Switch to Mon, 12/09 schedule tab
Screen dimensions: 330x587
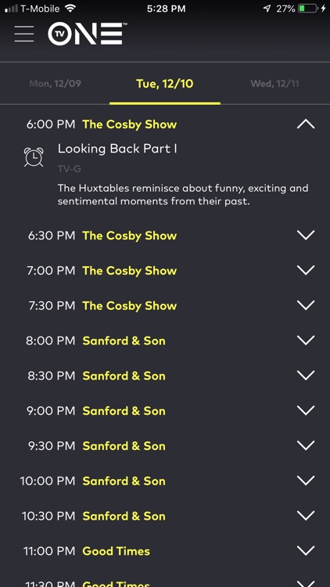click(55, 84)
